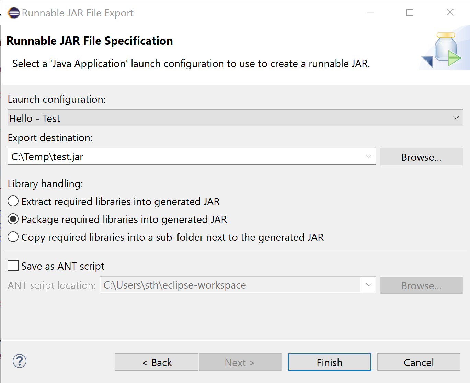
Task: Click the Library handling label
Action: [x=45, y=184]
